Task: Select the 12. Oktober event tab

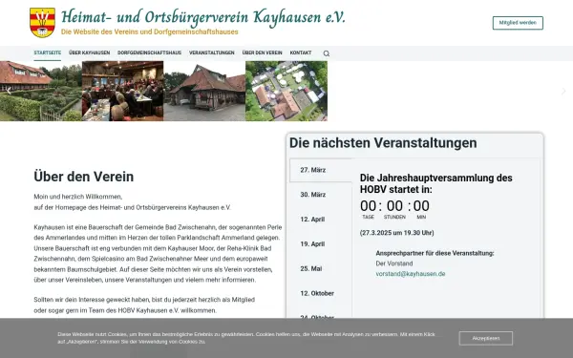Action: [321, 293]
